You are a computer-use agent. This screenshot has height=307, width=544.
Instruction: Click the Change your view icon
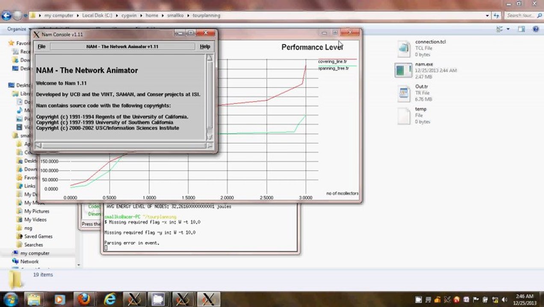pyautogui.click(x=500, y=29)
